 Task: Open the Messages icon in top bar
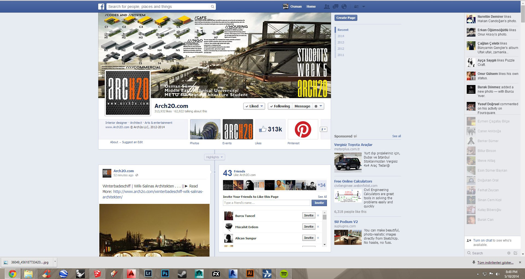335,7
